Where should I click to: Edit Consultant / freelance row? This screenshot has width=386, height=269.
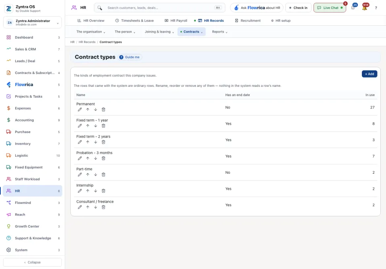[x=80, y=207]
